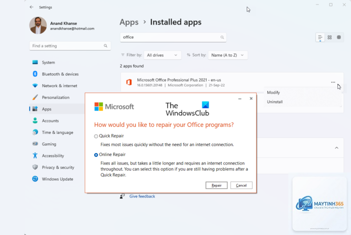Image resolution: width=351 pixels, height=235 pixels.
Task: Click the System monitor icon
Action: pyautogui.click(x=35, y=62)
